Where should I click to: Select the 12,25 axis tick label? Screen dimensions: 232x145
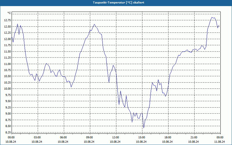[x=8, y=33]
